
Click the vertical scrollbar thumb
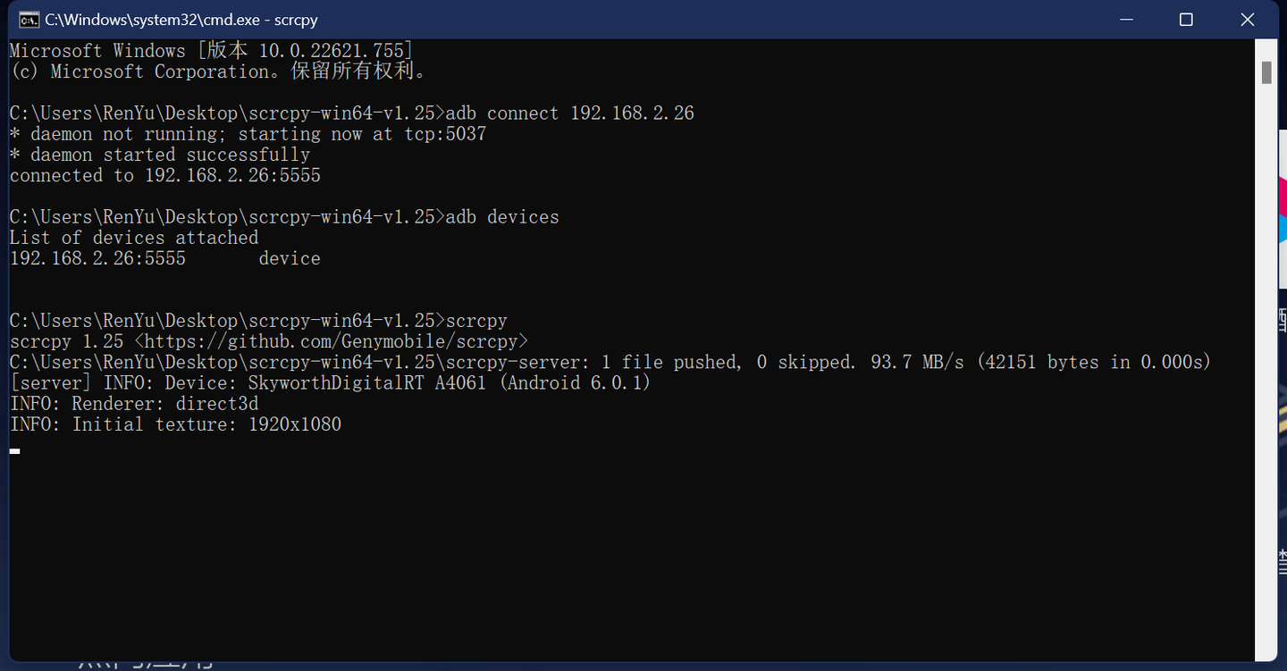pos(1266,72)
